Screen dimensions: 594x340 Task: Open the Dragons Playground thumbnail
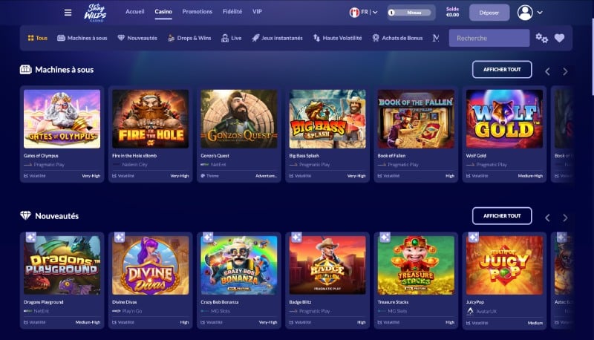coord(62,266)
